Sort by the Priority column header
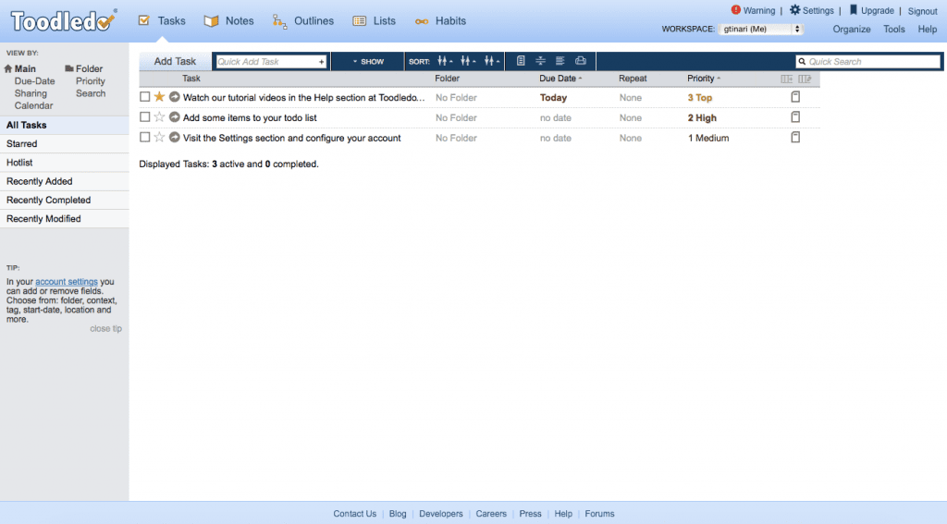Screen dimensions: 947x524 tap(704, 79)
